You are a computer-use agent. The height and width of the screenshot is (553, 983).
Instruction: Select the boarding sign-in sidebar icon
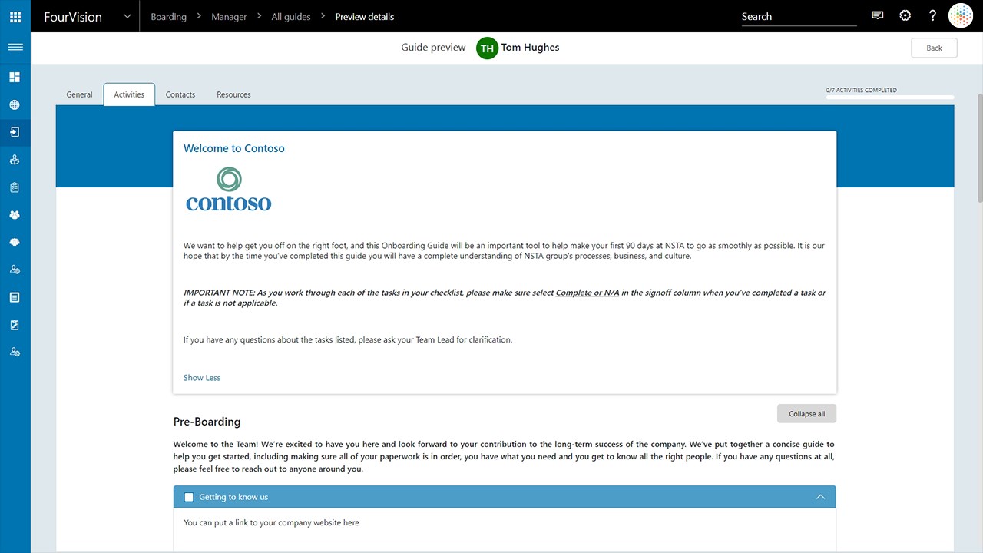tap(15, 132)
